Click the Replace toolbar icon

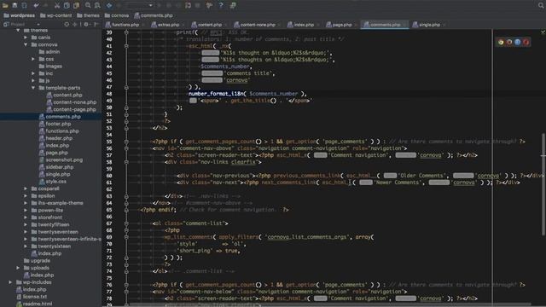pyautogui.click(x=97, y=5)
